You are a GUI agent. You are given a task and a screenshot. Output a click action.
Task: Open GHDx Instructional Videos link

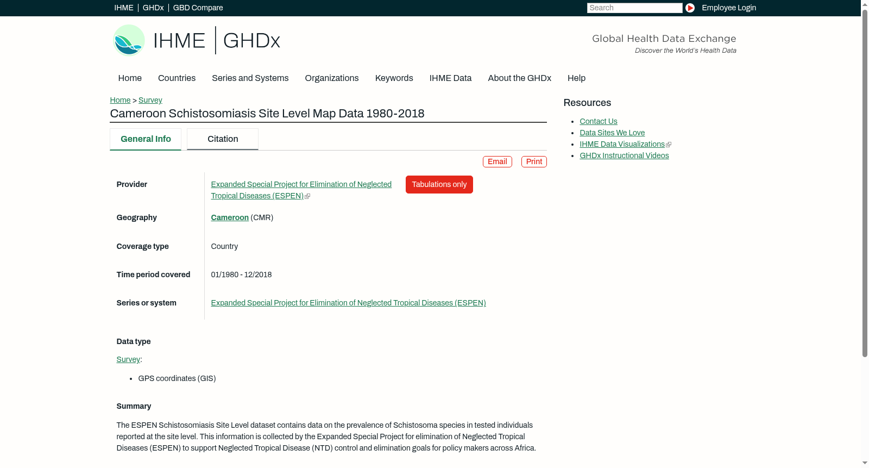tap(625, 155)
